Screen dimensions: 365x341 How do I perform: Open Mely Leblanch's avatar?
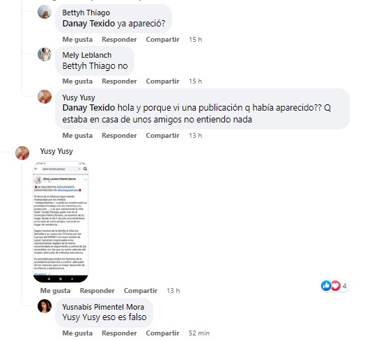point(45,54)
